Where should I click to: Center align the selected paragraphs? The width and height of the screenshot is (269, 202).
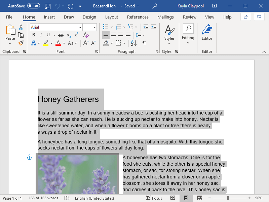(113, 35)
